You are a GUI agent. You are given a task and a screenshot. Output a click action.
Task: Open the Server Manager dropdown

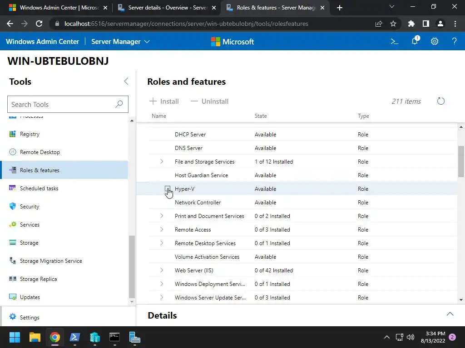coord(120,41)
